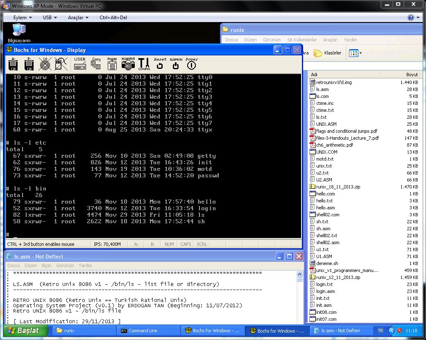Click the Virtual PC help icon
The image size is (426, 340).
click(x=410, y=17)
